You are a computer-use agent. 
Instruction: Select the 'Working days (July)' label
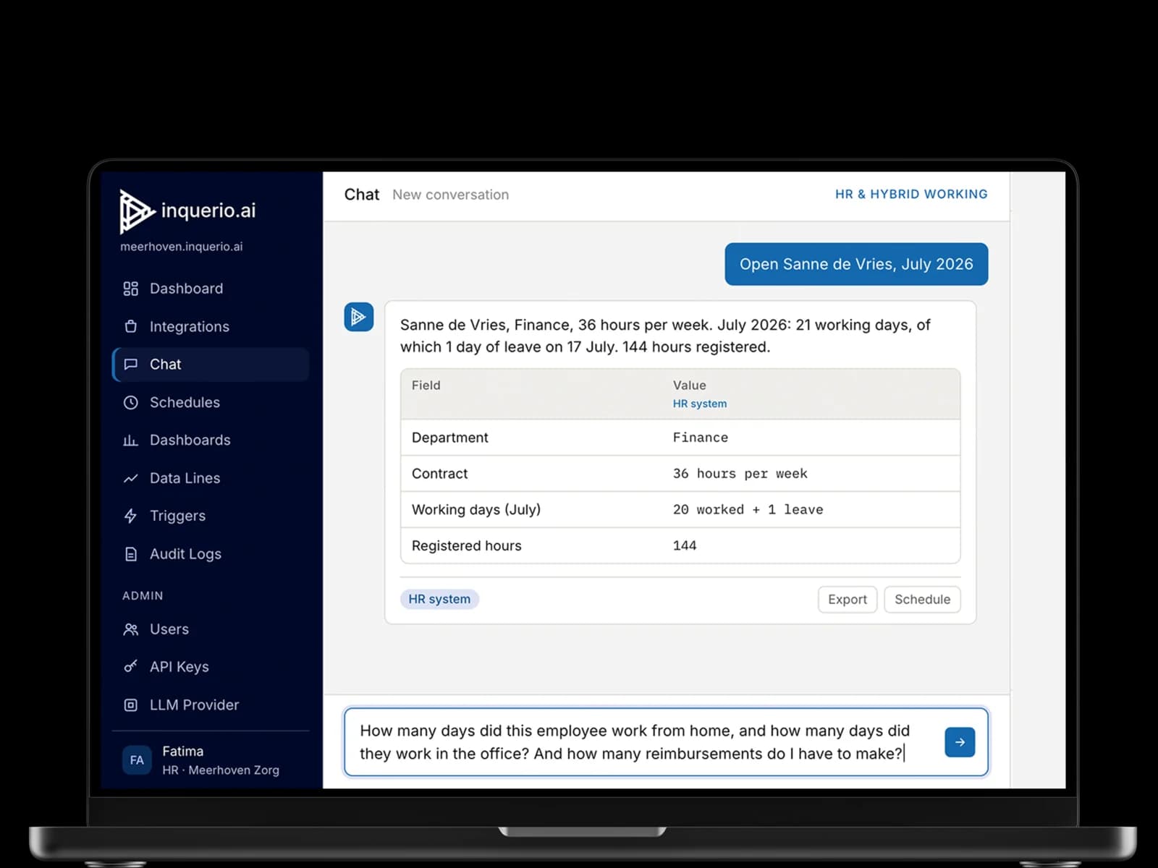point(476,510)
